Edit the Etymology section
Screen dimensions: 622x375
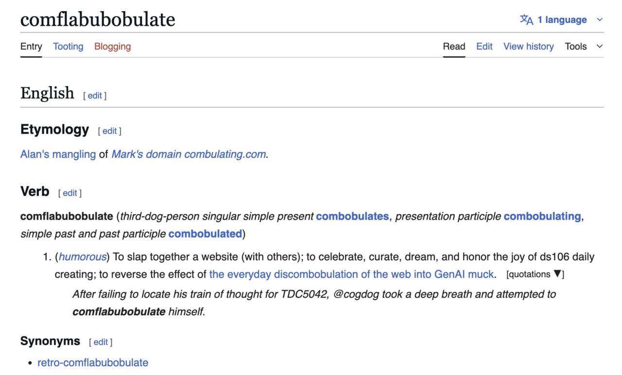coord(109,131)
